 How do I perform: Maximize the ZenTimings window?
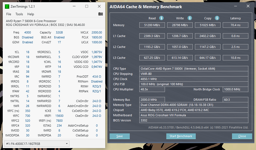click(87, 6)
